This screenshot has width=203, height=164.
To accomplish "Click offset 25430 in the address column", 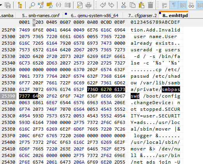I will point(9,162).
